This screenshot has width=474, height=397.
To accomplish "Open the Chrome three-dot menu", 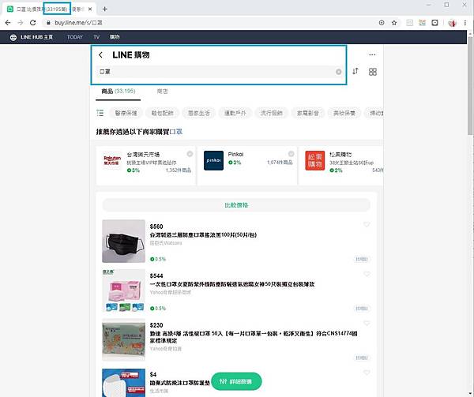I will (465, 23).
